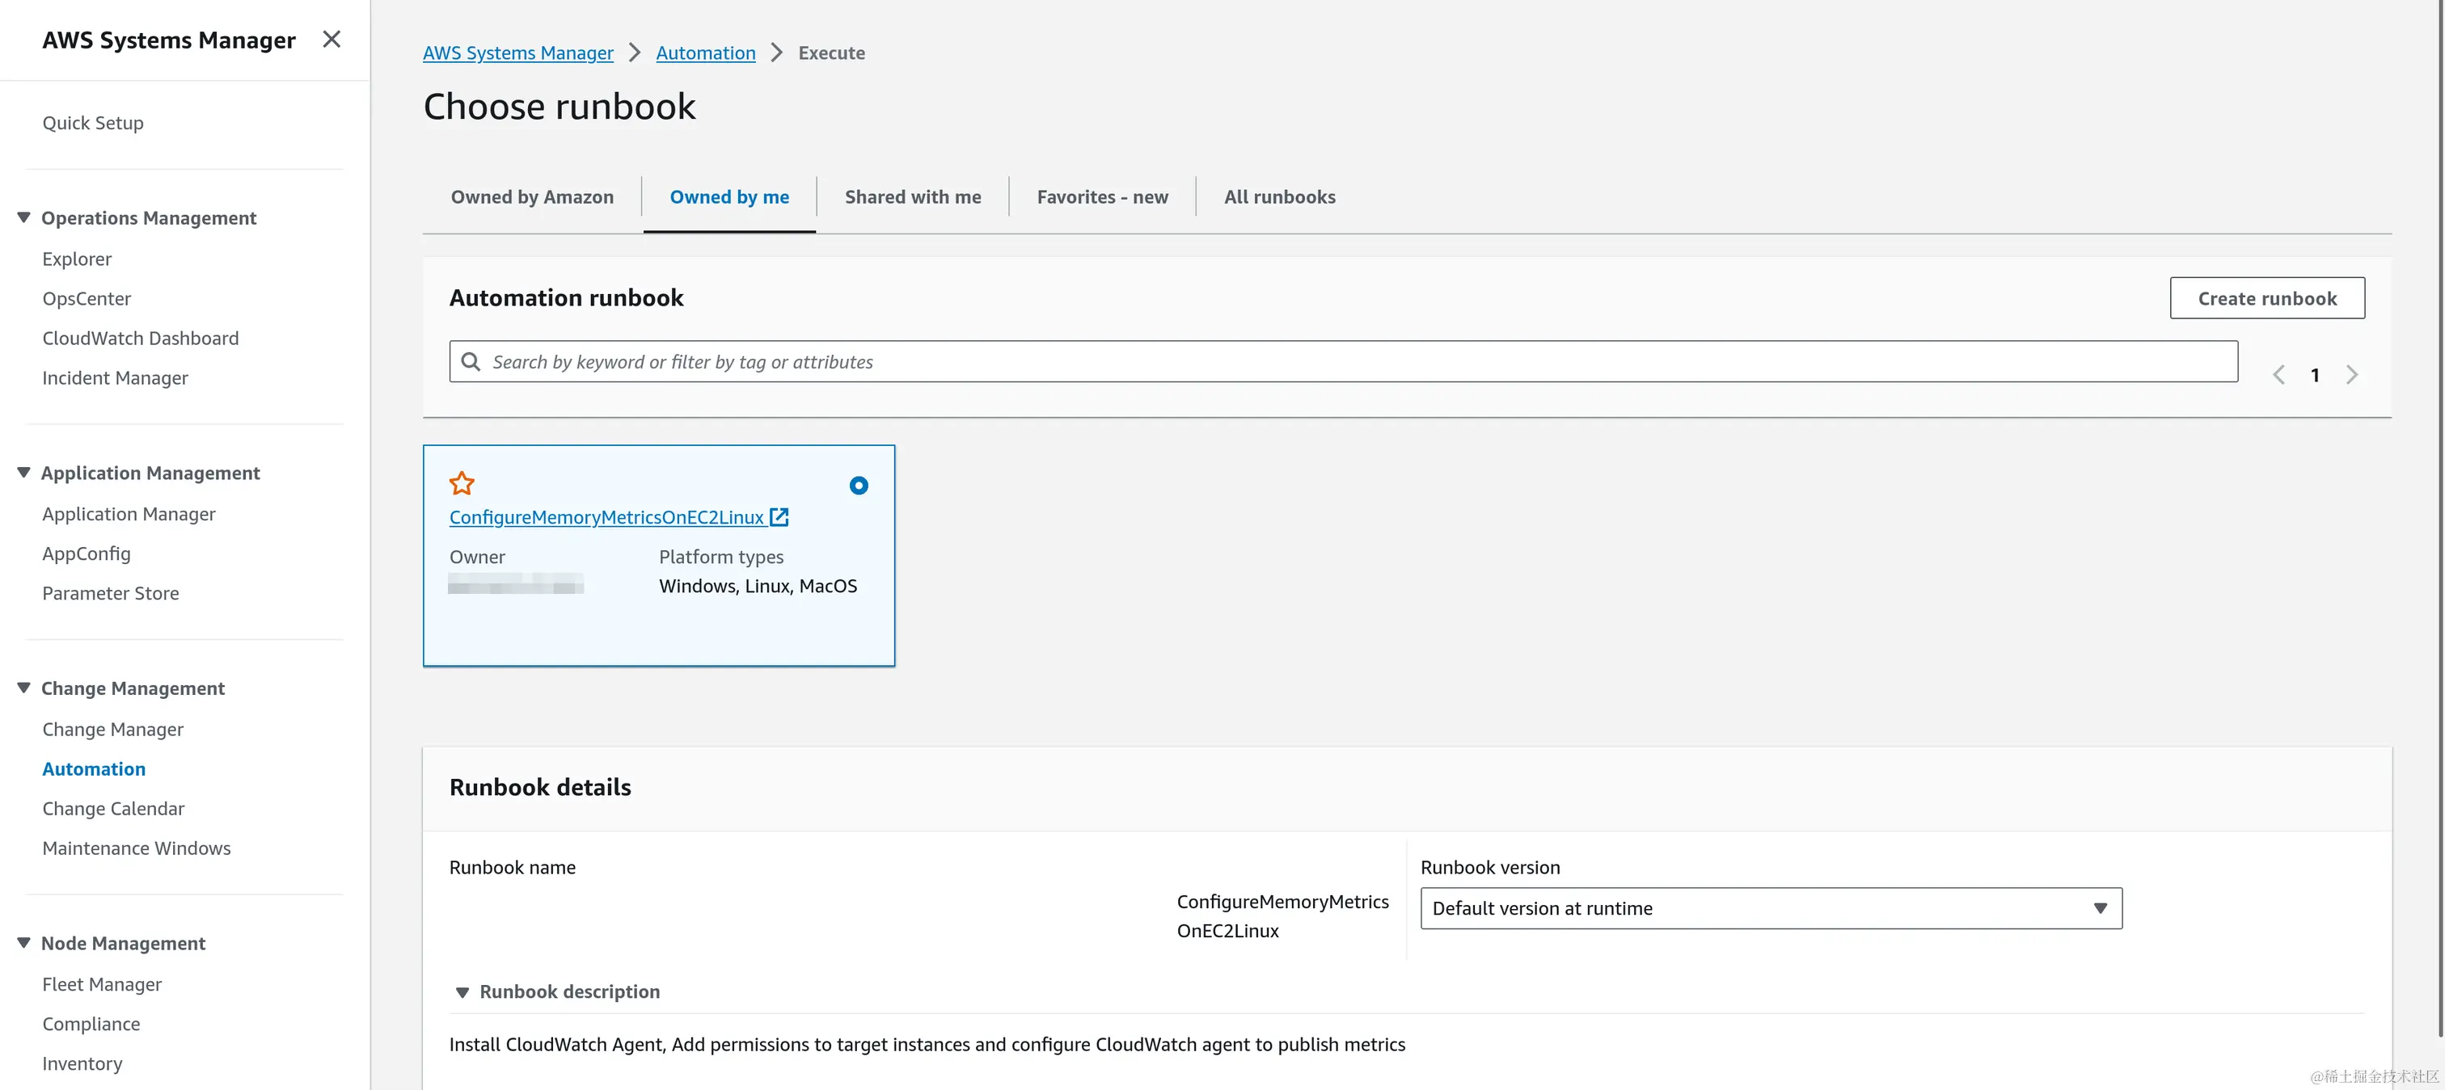Open Runbook version dropdown
2445x1090 pixels.
tap(1770, 908)
